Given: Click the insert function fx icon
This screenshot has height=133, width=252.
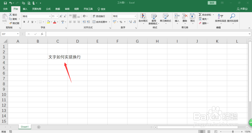Looking at the screenshot, I should tap(42, 34).
